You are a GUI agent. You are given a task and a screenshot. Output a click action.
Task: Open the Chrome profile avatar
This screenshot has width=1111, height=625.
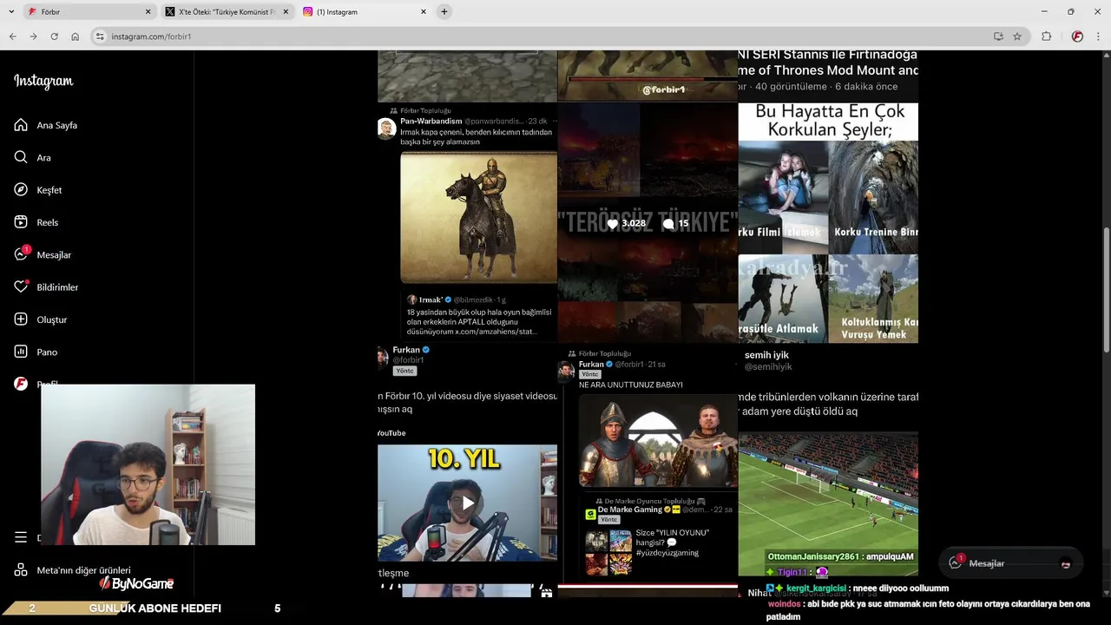[x=1077, y=36]
